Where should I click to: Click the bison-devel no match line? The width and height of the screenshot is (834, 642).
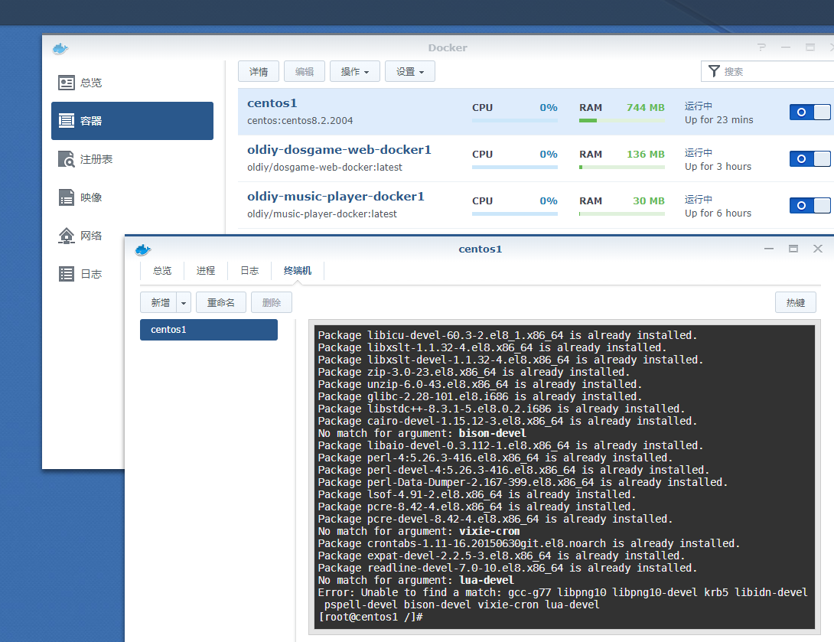pos(422,434)
